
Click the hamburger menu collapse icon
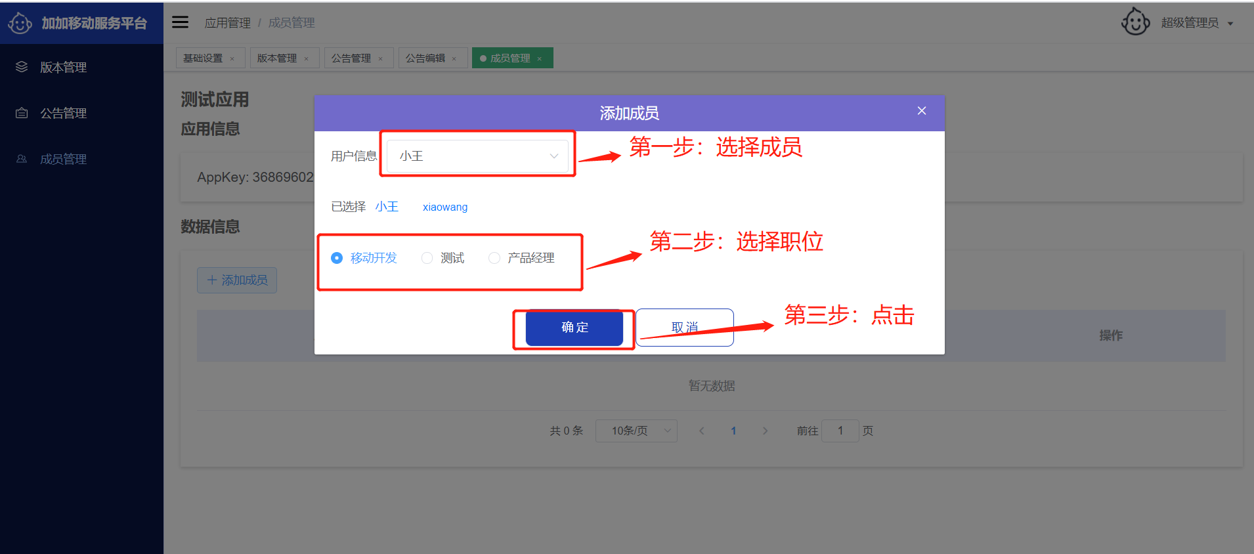click(x=180, y=22)
